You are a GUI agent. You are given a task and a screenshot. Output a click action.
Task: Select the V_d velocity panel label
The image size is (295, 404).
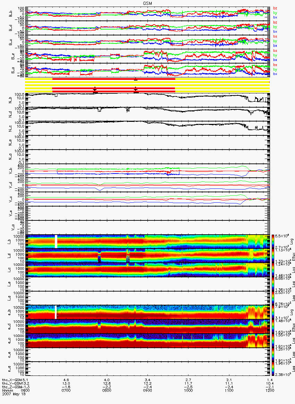(10, 185)
